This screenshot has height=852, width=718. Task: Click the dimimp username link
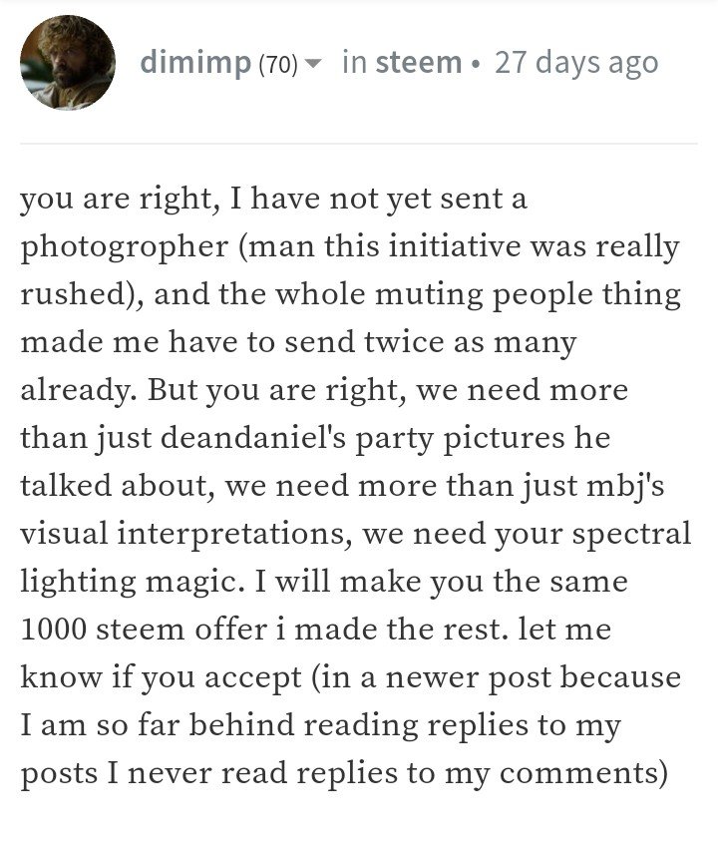(195, 62)
